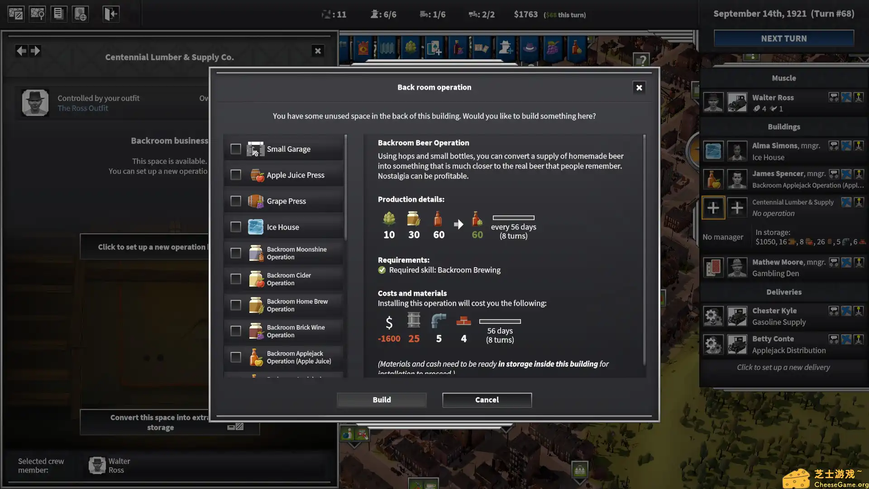Select Grape Press list entry
869x489 pixels.
coord(286,201)
